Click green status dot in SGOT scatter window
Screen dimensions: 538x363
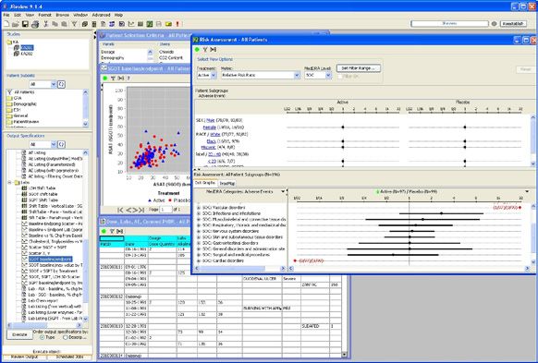point(104,79)
